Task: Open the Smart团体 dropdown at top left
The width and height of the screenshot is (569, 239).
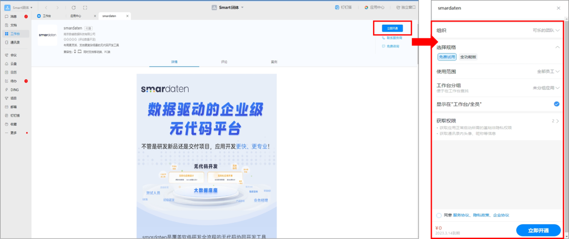Action: (22, 7)
